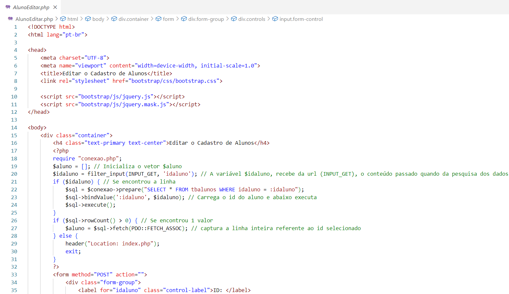The image size is (509, 294).
Task: Click the cube icon beside body breadcrumb
Action: pyautogui.click(x=88, y=19)
